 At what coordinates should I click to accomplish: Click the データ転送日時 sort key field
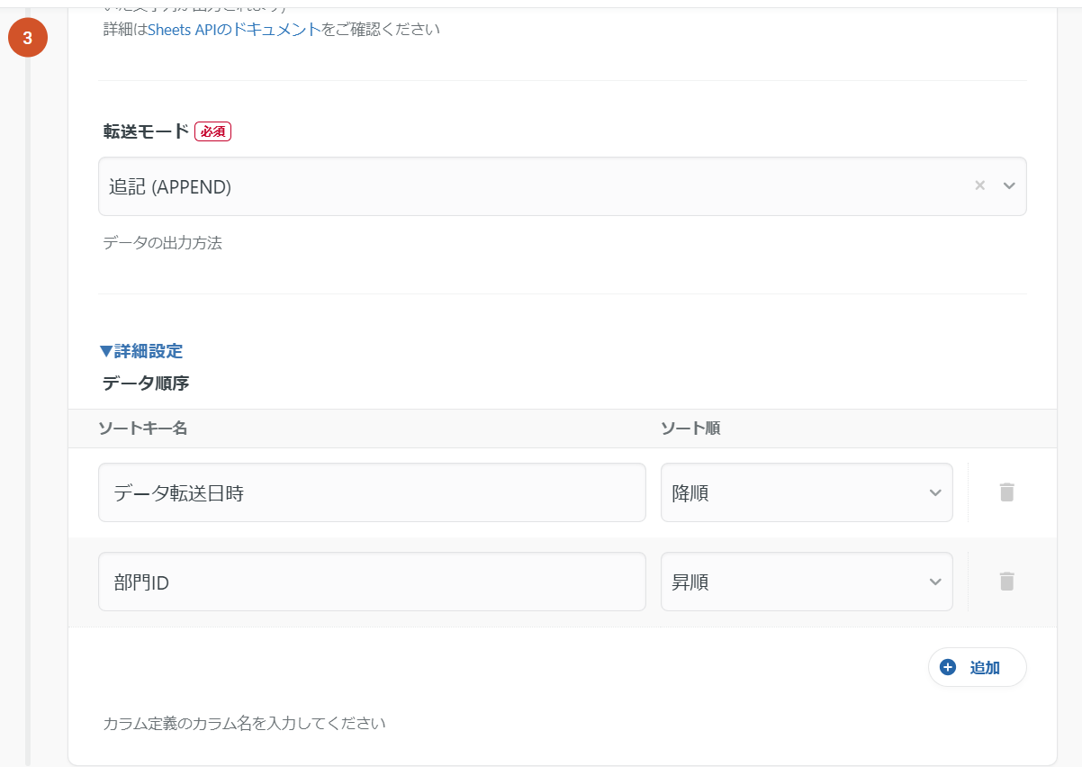click(372, 492)
